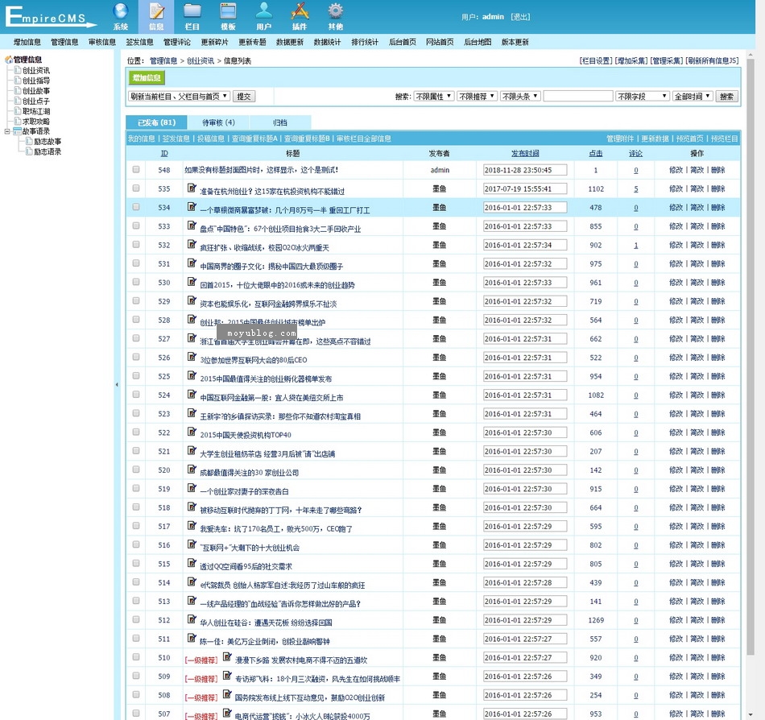Click the EmpireCMS logo
Screen dimensions: 765x720
(x=50, y=16)
